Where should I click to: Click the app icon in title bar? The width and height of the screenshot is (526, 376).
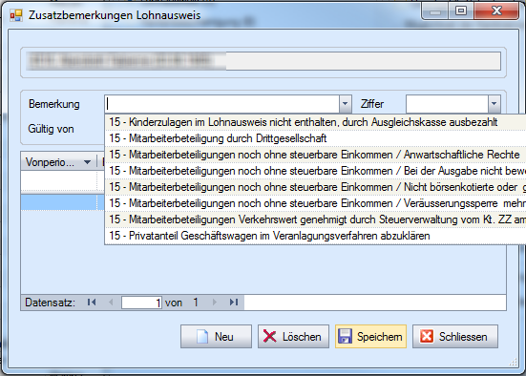[16, 15]
